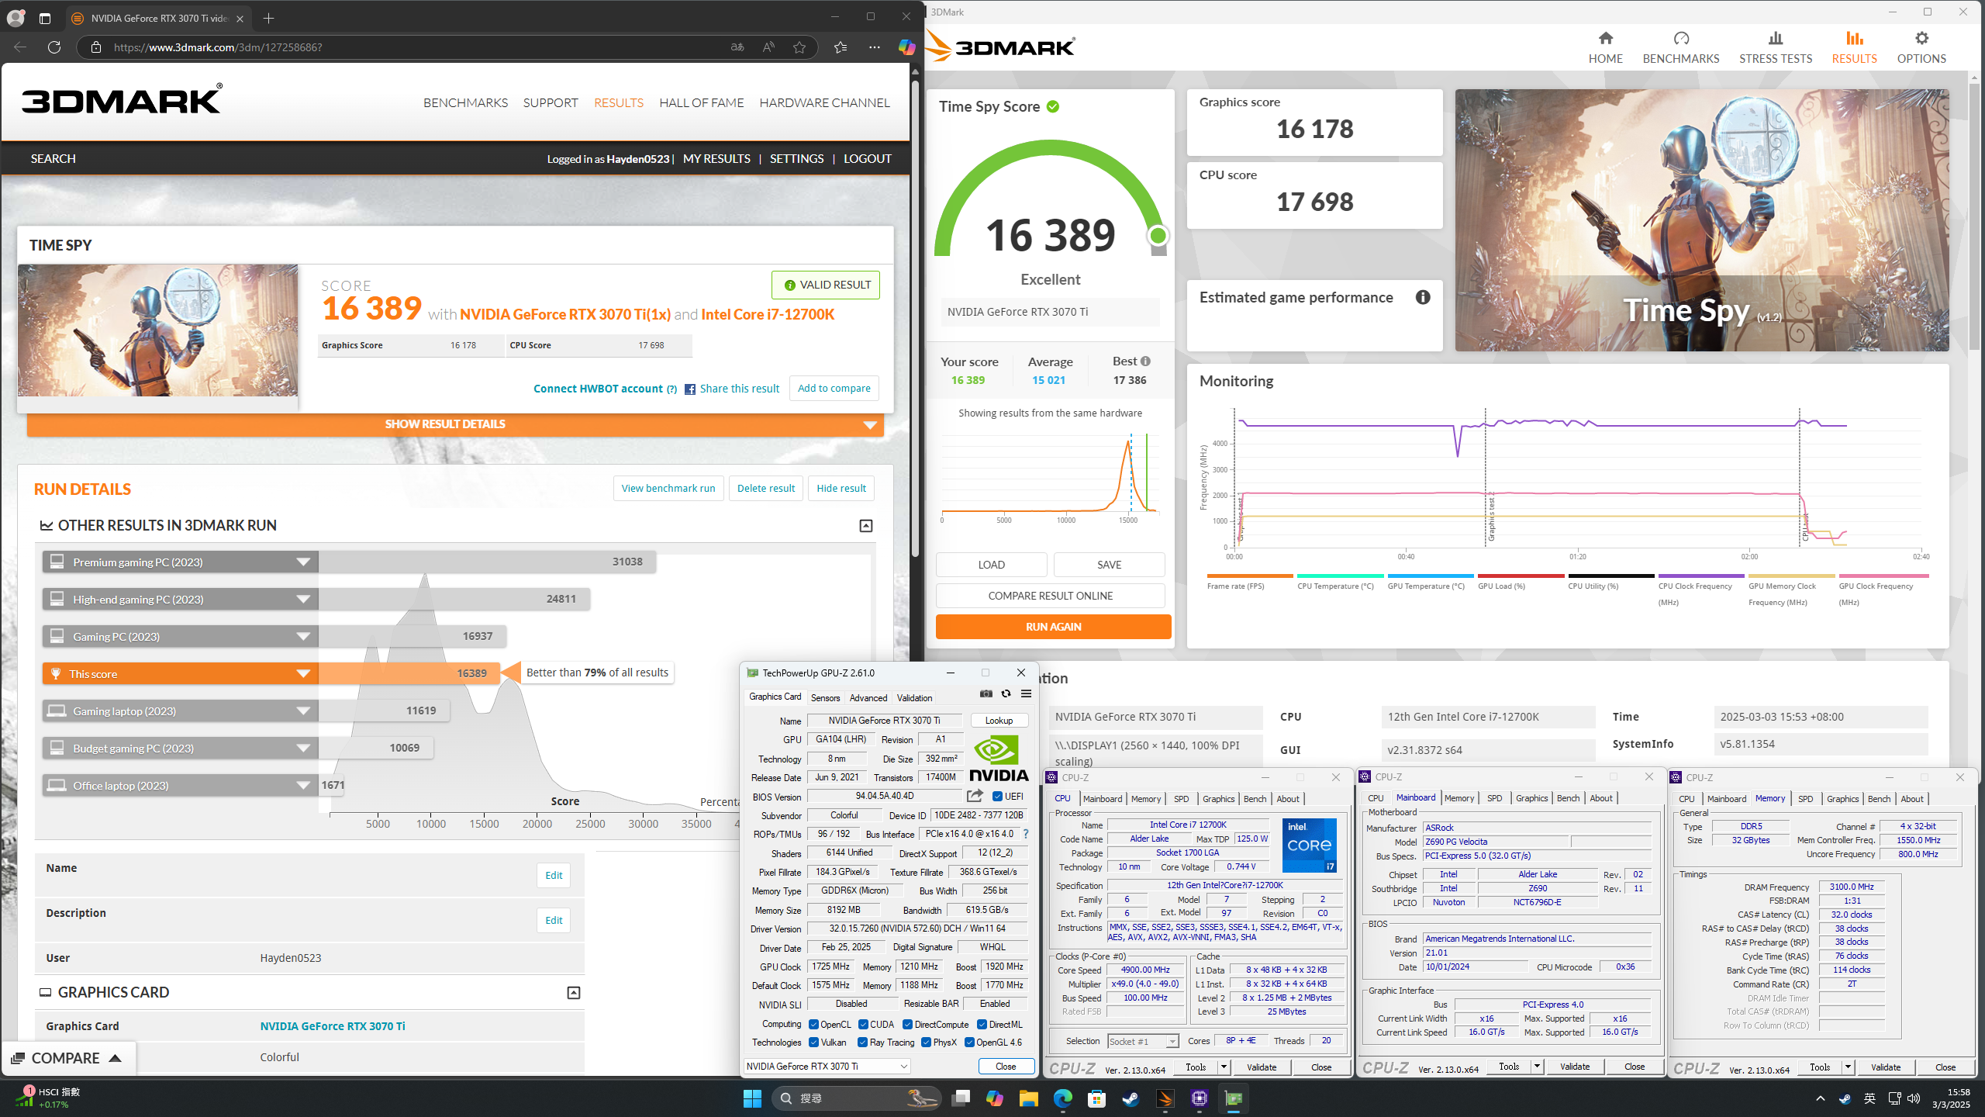Toggle Vulkan checkbox in GPU-Z
The height and width of the screenshot is (1117, 1985).
(814, 1043)
